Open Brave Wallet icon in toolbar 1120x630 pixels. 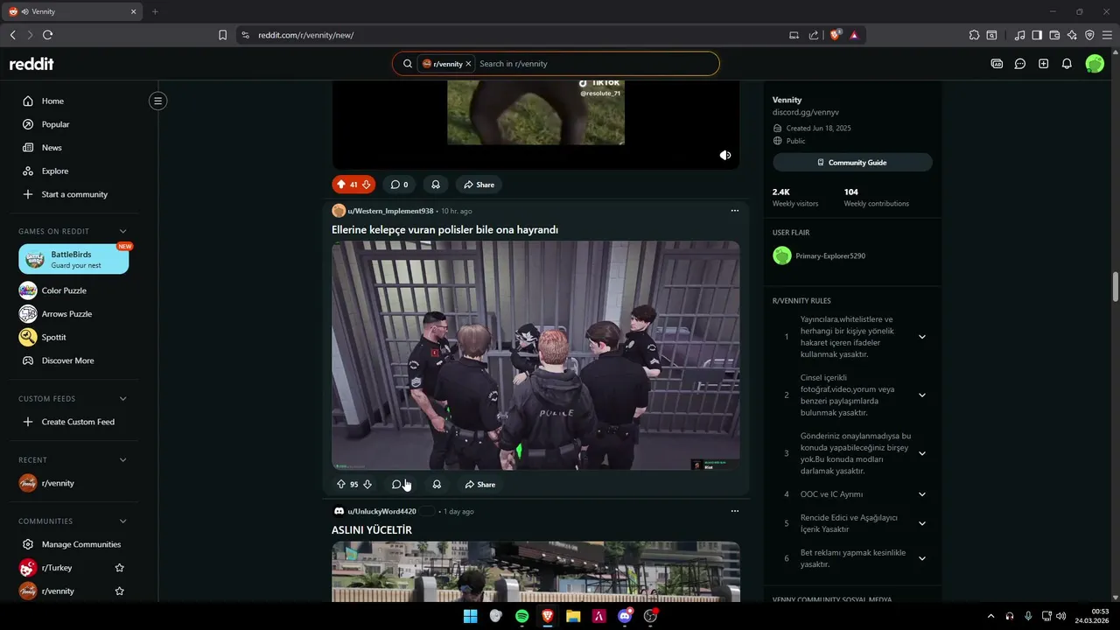(x=1054, y=35)
